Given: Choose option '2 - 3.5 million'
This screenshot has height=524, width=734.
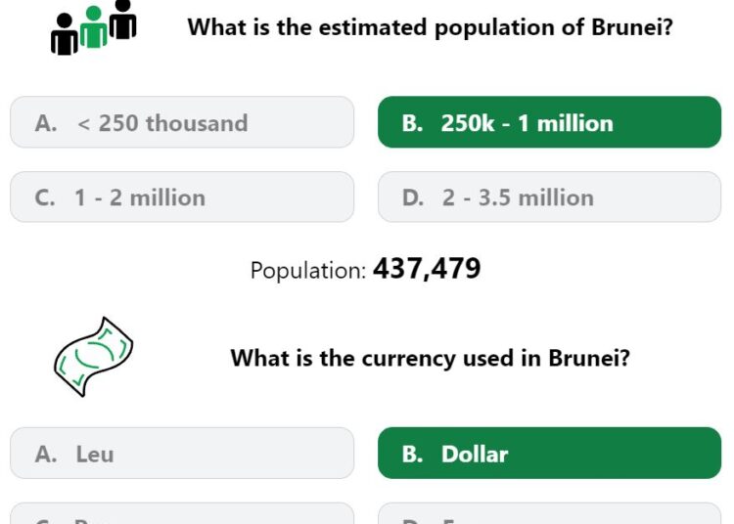Looking at the screenshot, I should (550, 196).
